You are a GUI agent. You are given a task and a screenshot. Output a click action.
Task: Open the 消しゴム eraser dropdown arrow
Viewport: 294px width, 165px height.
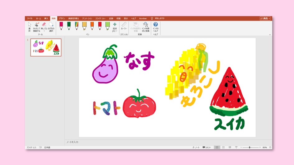click(44, 31)
